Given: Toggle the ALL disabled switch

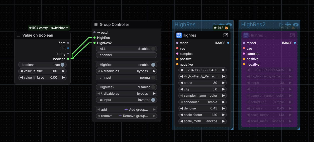Looking at the screenshot, I should 153,49.
